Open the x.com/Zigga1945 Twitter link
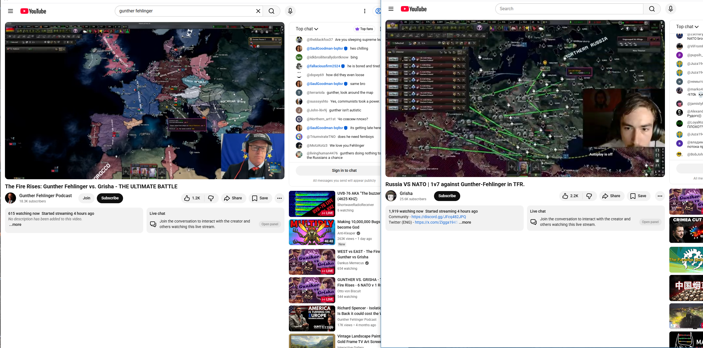Viewport: 703px width, 348px height. pyautogui.click(x=436, y=222)
